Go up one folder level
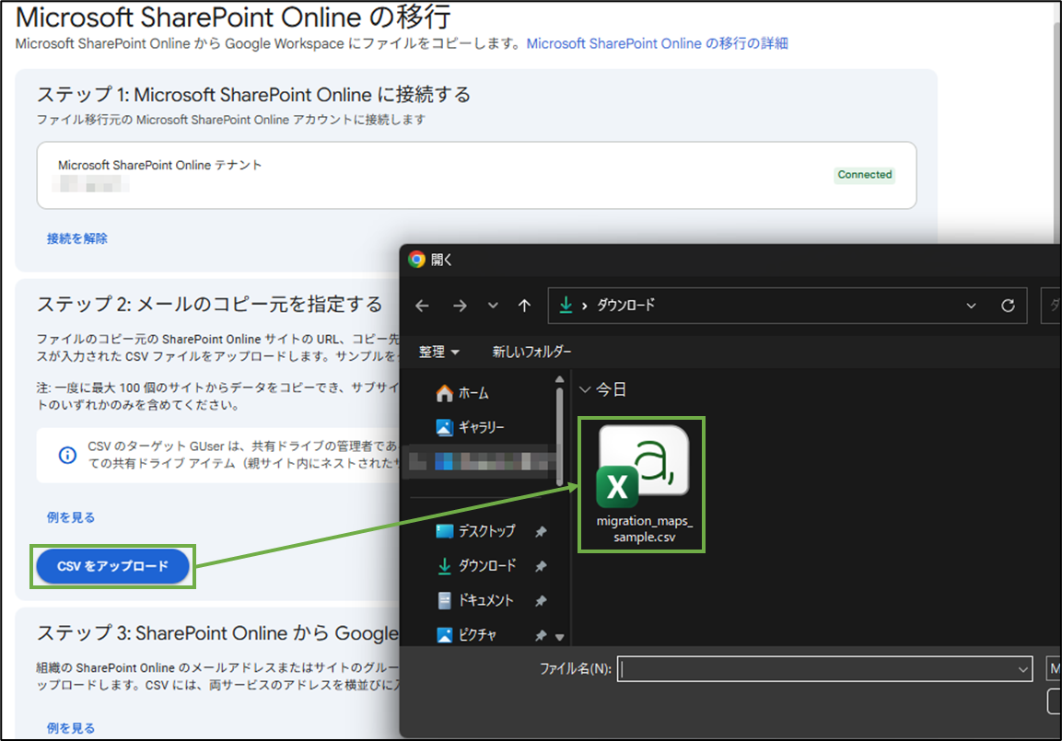This screenshot has width=1062, height=741. pyautogui.click(x=524, y=306)
